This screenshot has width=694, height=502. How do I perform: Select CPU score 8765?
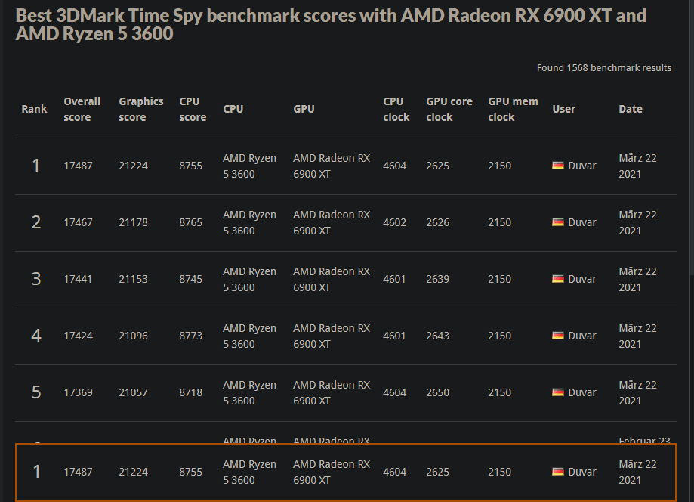coord(191,222)
